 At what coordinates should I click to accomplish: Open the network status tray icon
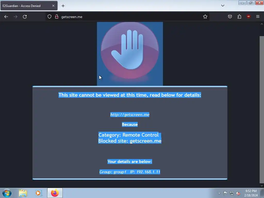click(232, 193)
